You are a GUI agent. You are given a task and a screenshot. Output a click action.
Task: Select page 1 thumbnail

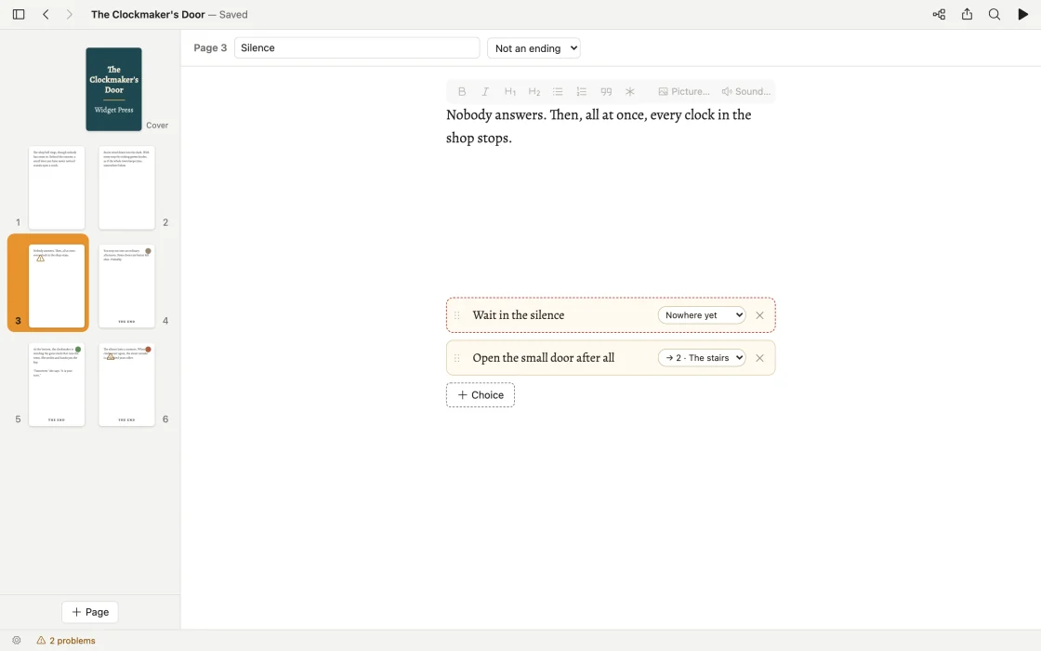point(57,187)
